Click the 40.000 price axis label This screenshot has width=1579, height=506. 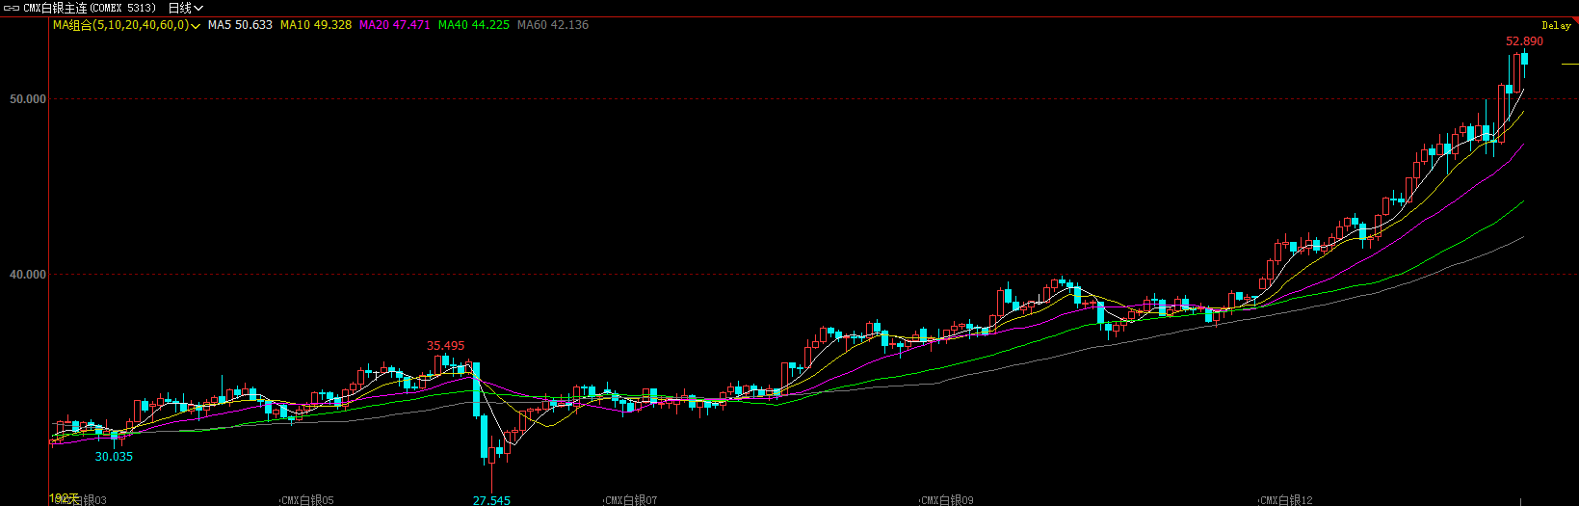click(28, 275)
